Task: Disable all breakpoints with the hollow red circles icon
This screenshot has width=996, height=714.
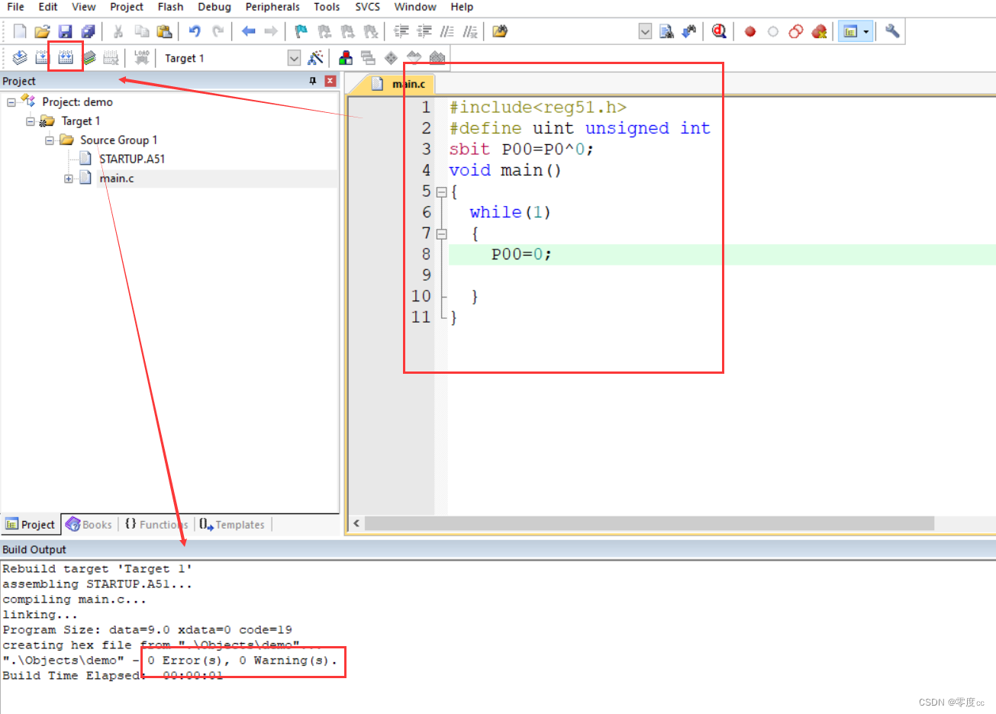Action: click(796, 31)
